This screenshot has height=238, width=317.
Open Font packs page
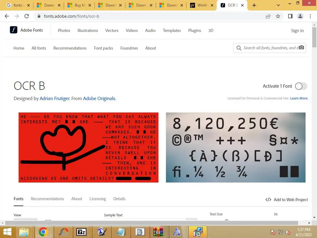tap(103, 48)
